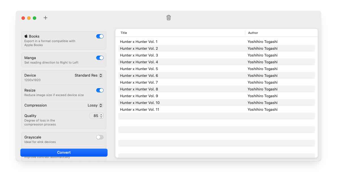The width and height of the screenshot is (337, 182).
Task: Open the Device Standard Res dropdown
Action: 88,75
